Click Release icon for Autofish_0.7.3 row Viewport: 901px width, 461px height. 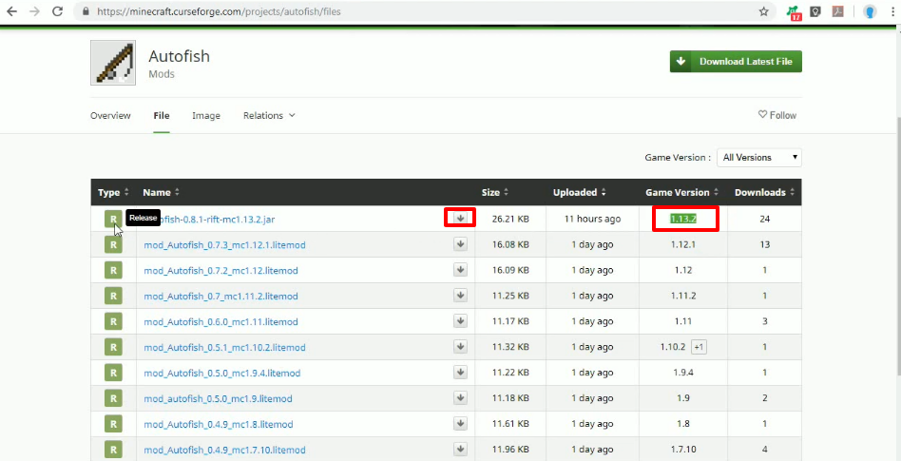(113, 245)
